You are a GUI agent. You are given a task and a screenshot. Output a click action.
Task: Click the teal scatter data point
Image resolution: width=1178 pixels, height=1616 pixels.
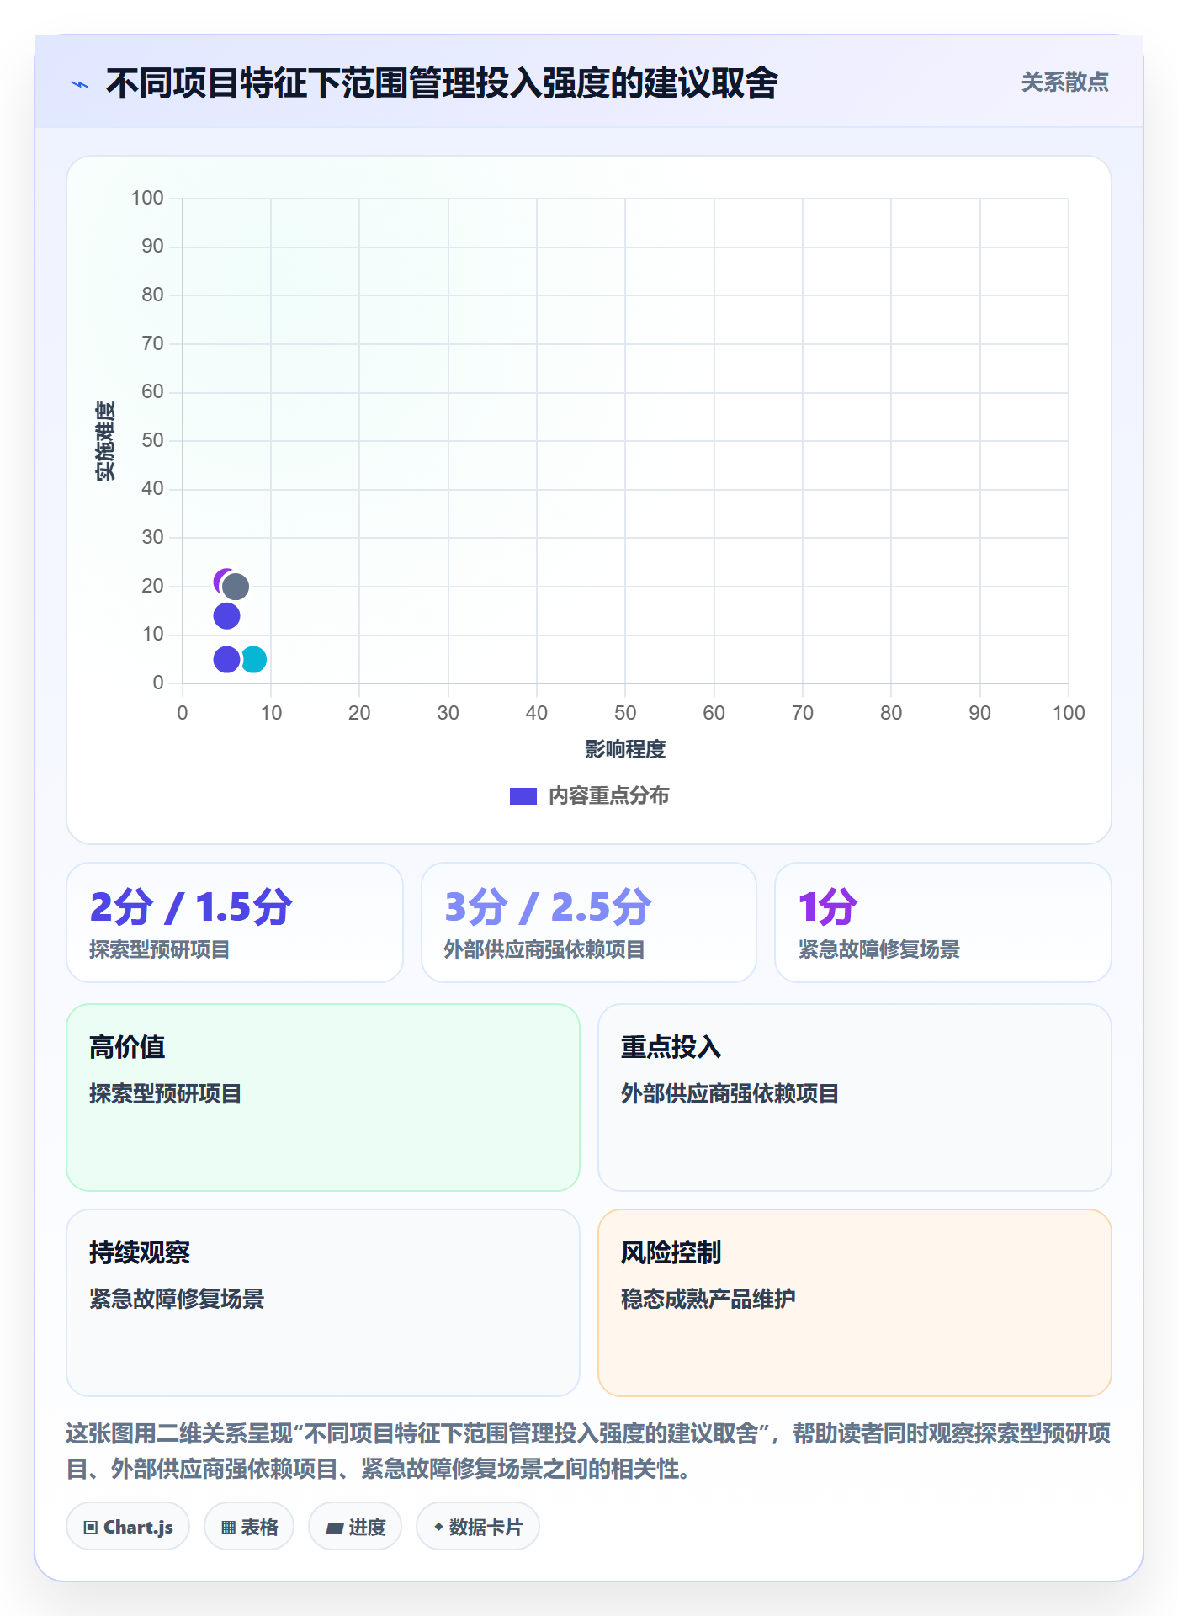tap(254, 659)
